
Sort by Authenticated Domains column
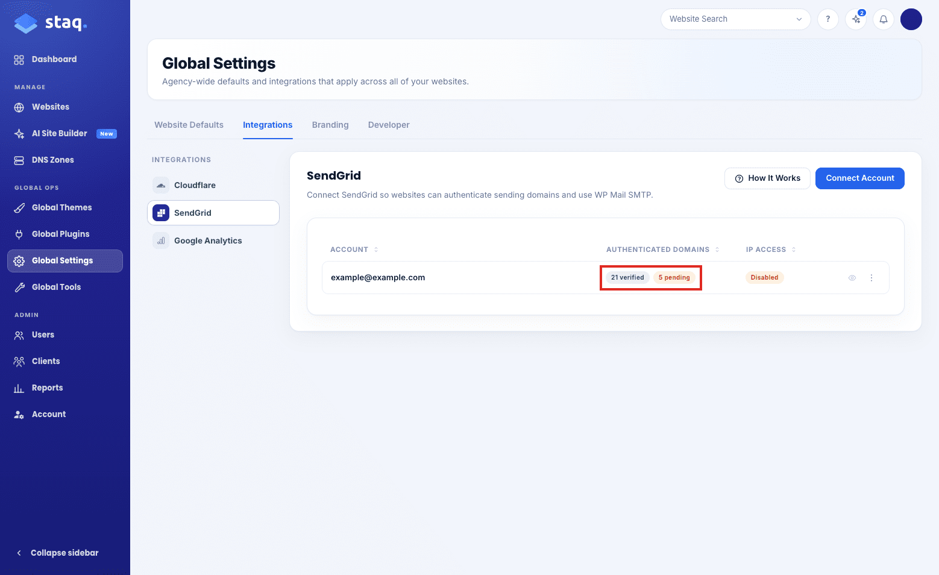click(663, 250)
